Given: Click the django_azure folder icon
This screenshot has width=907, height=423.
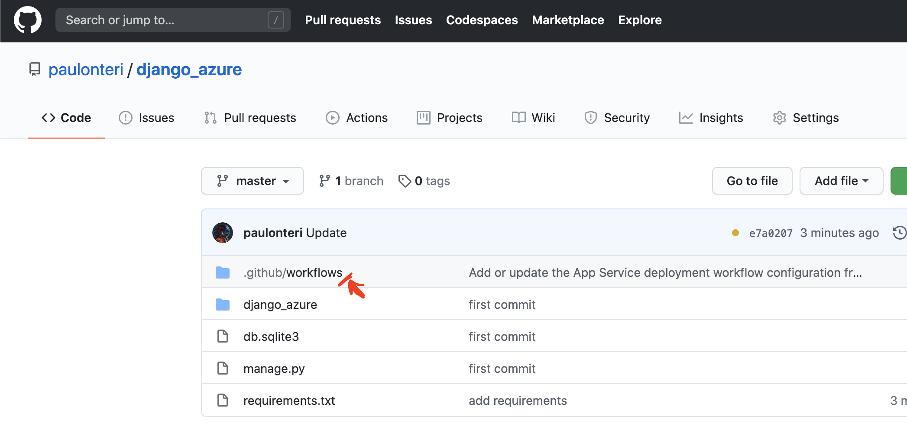Looking at the screenshot, I should (x=223, y=304).
